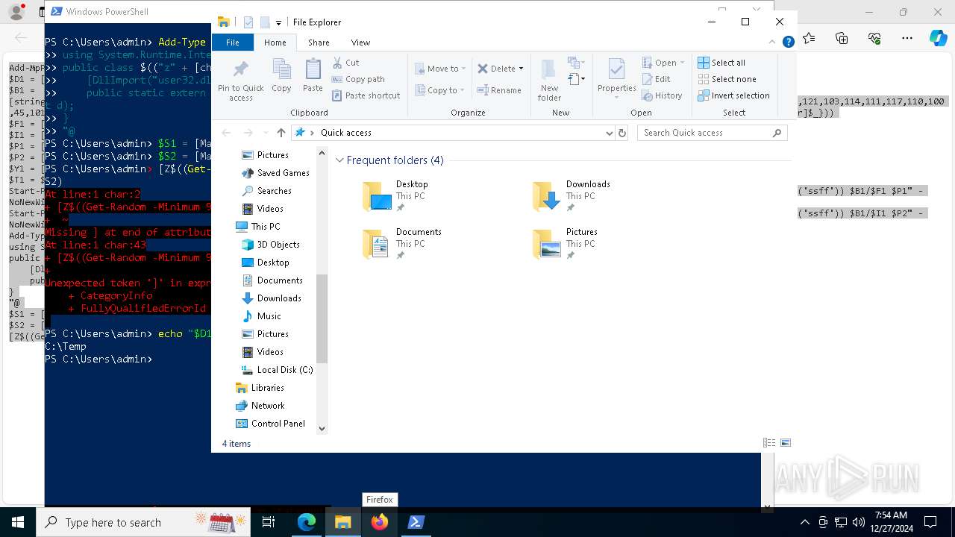
Task: Open Task View on taskbar
Action: click(269, 522)
